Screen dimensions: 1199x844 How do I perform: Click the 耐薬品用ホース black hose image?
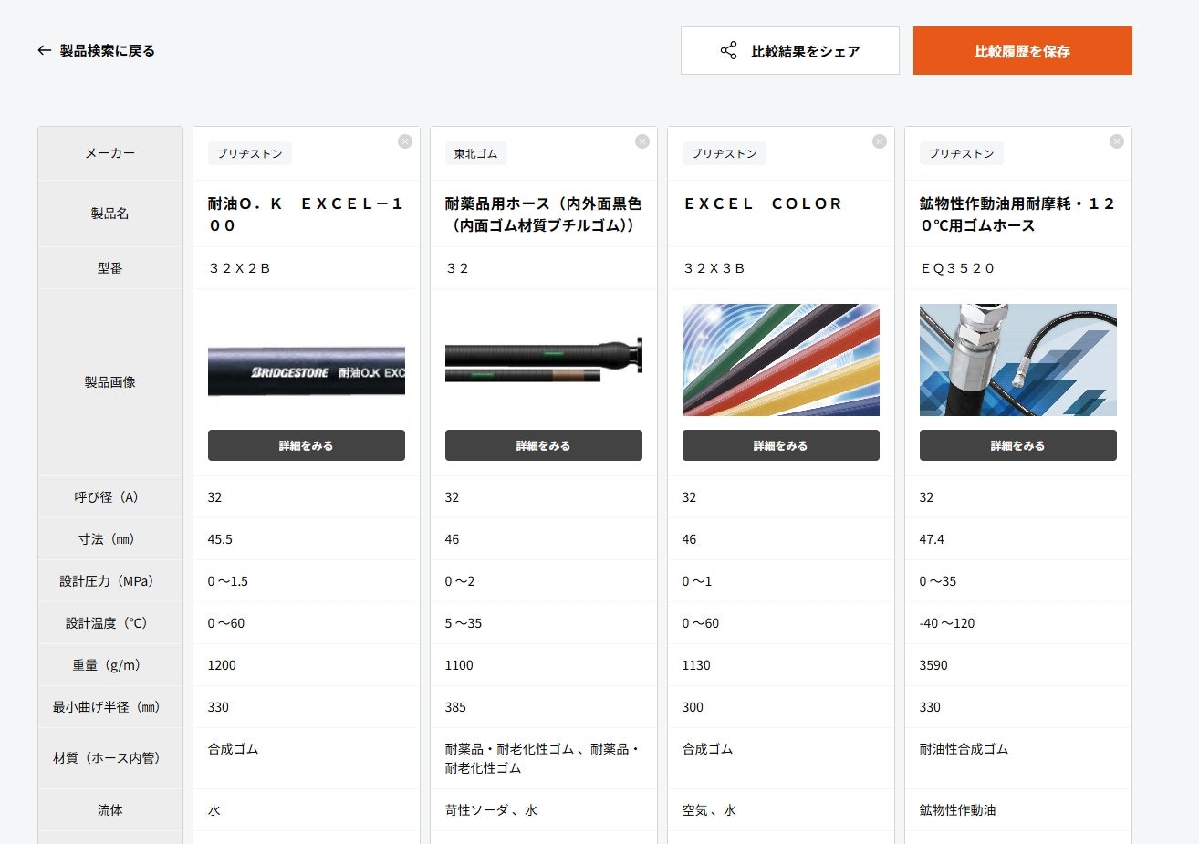pos(544,359)
